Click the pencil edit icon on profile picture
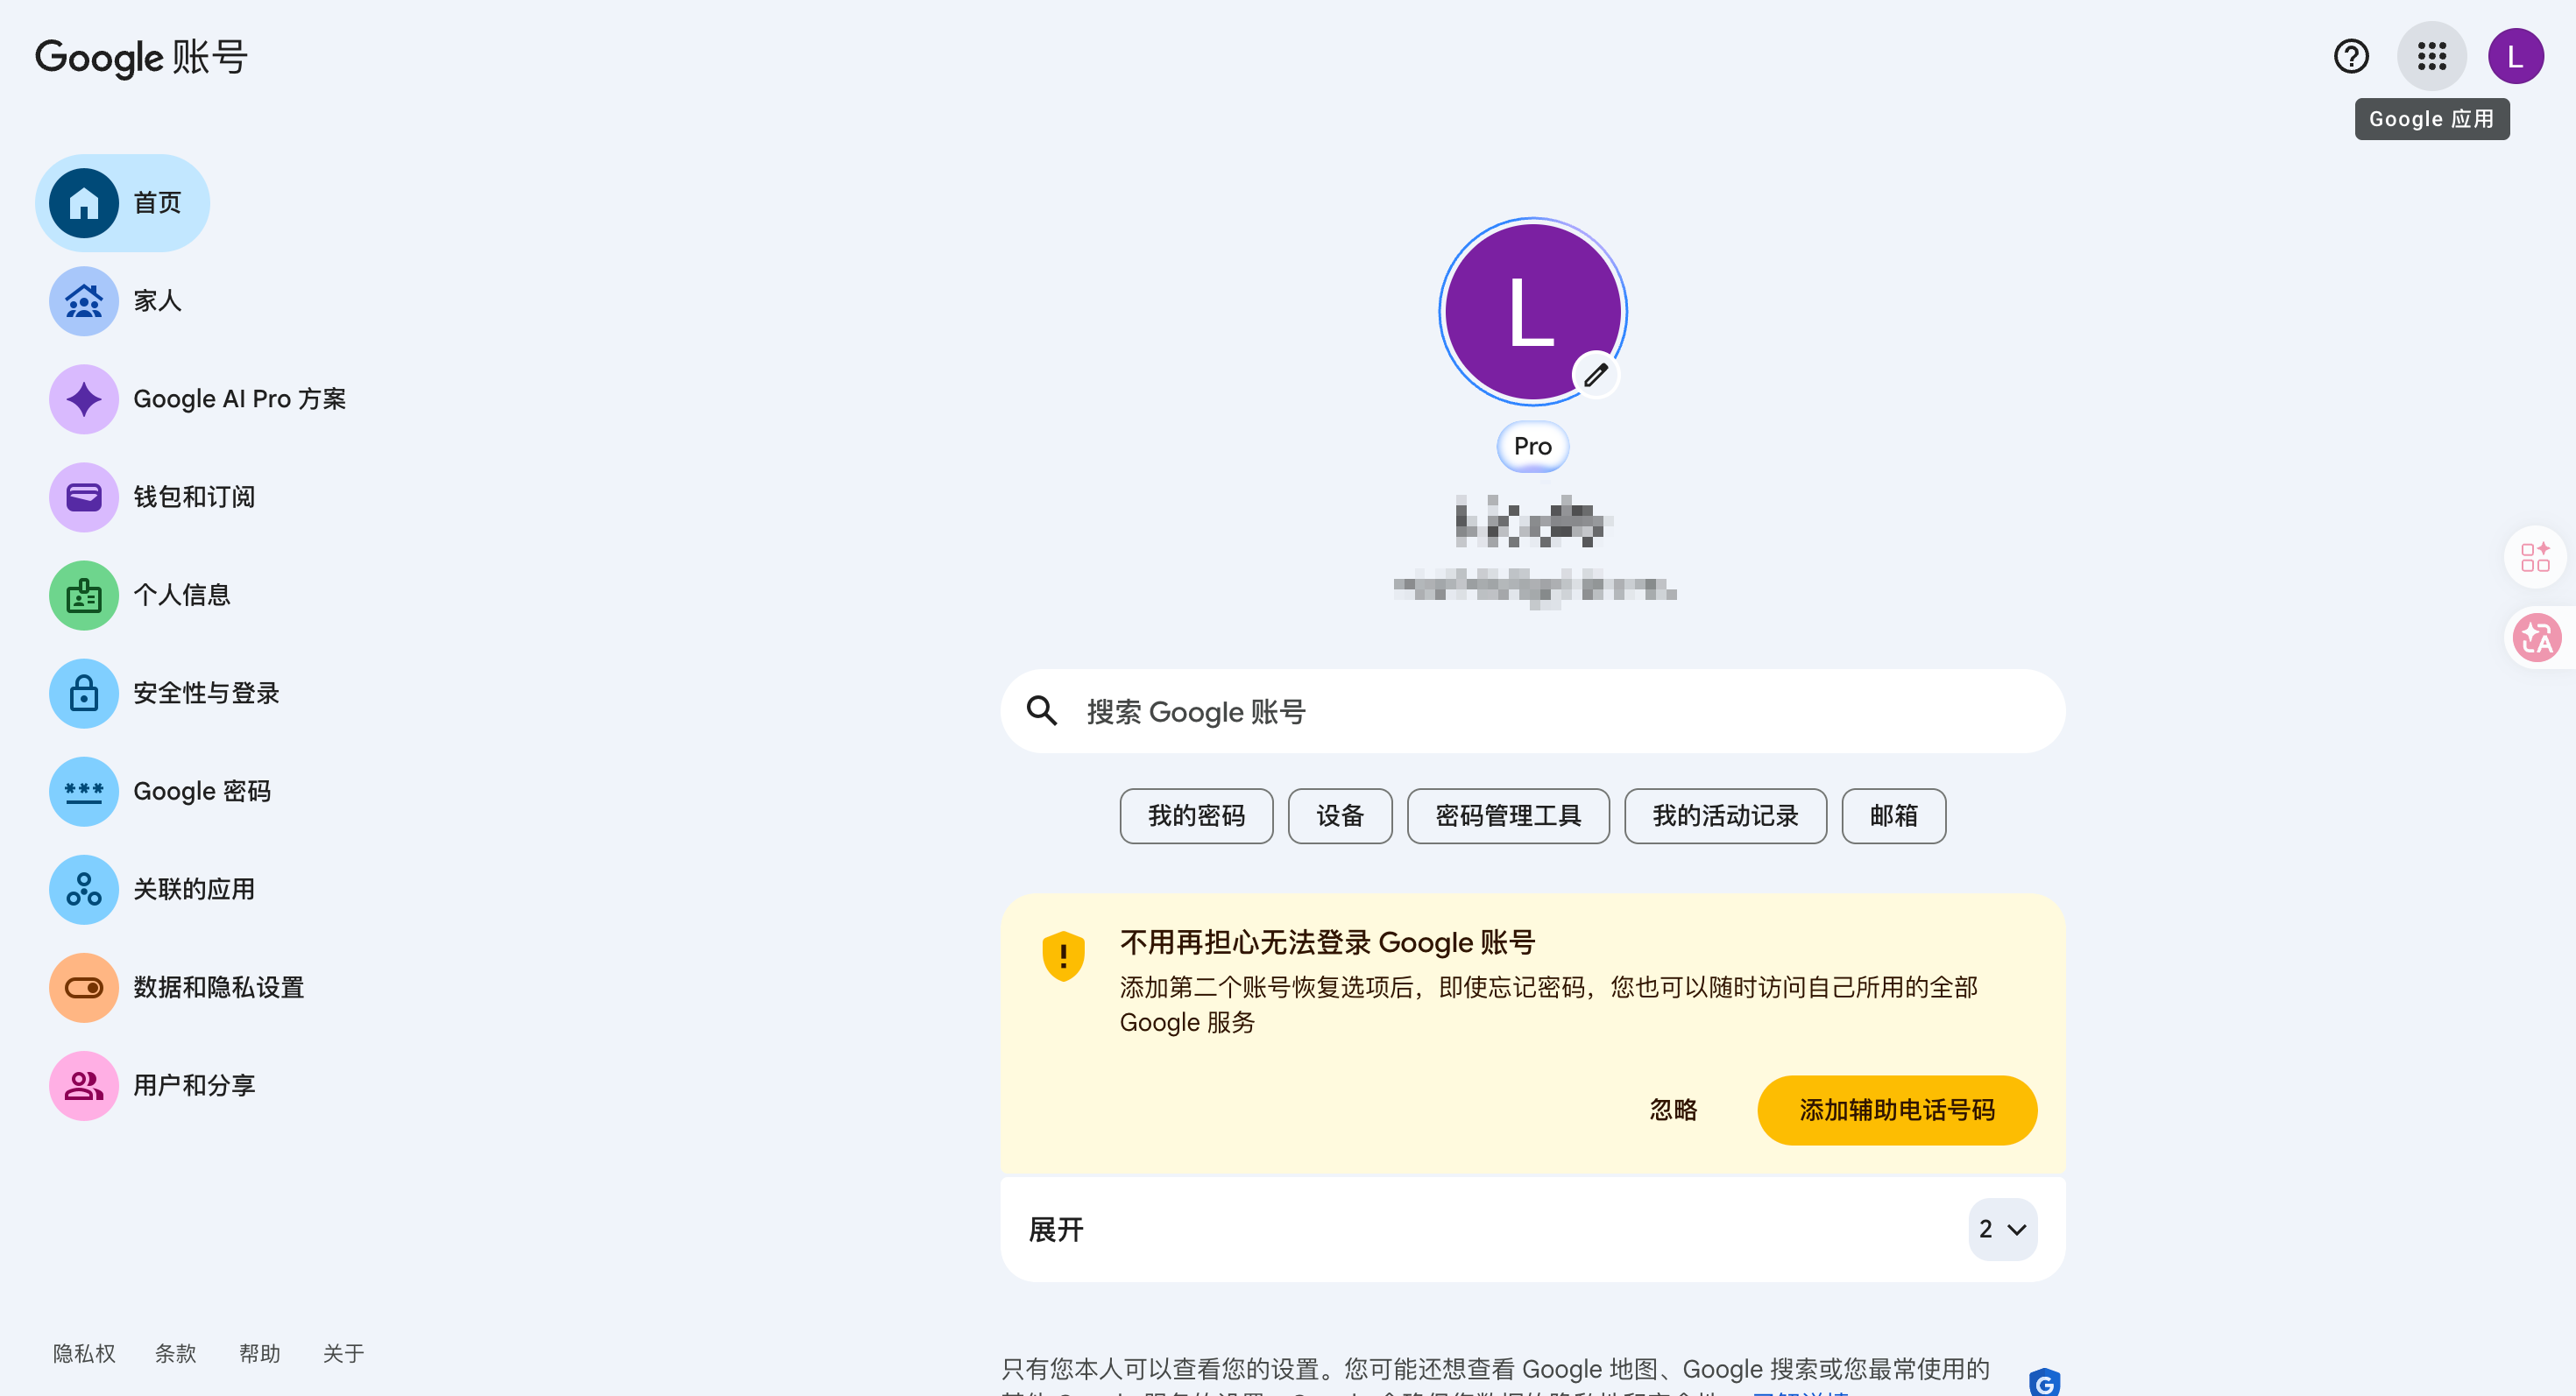2576x1396 pixels. [1595, 376]
